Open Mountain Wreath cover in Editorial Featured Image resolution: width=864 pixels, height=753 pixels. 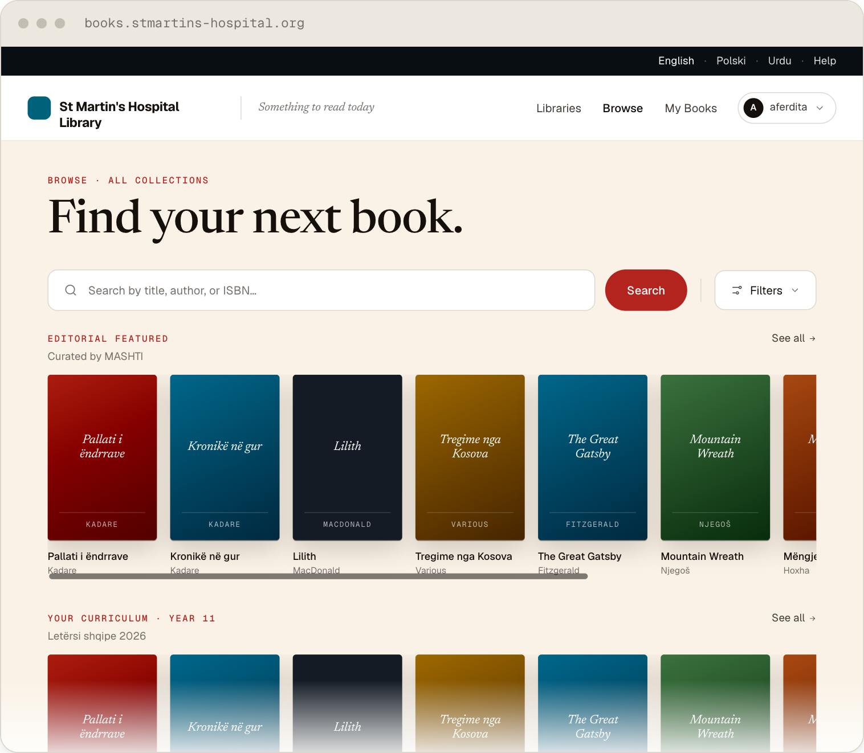715,457
